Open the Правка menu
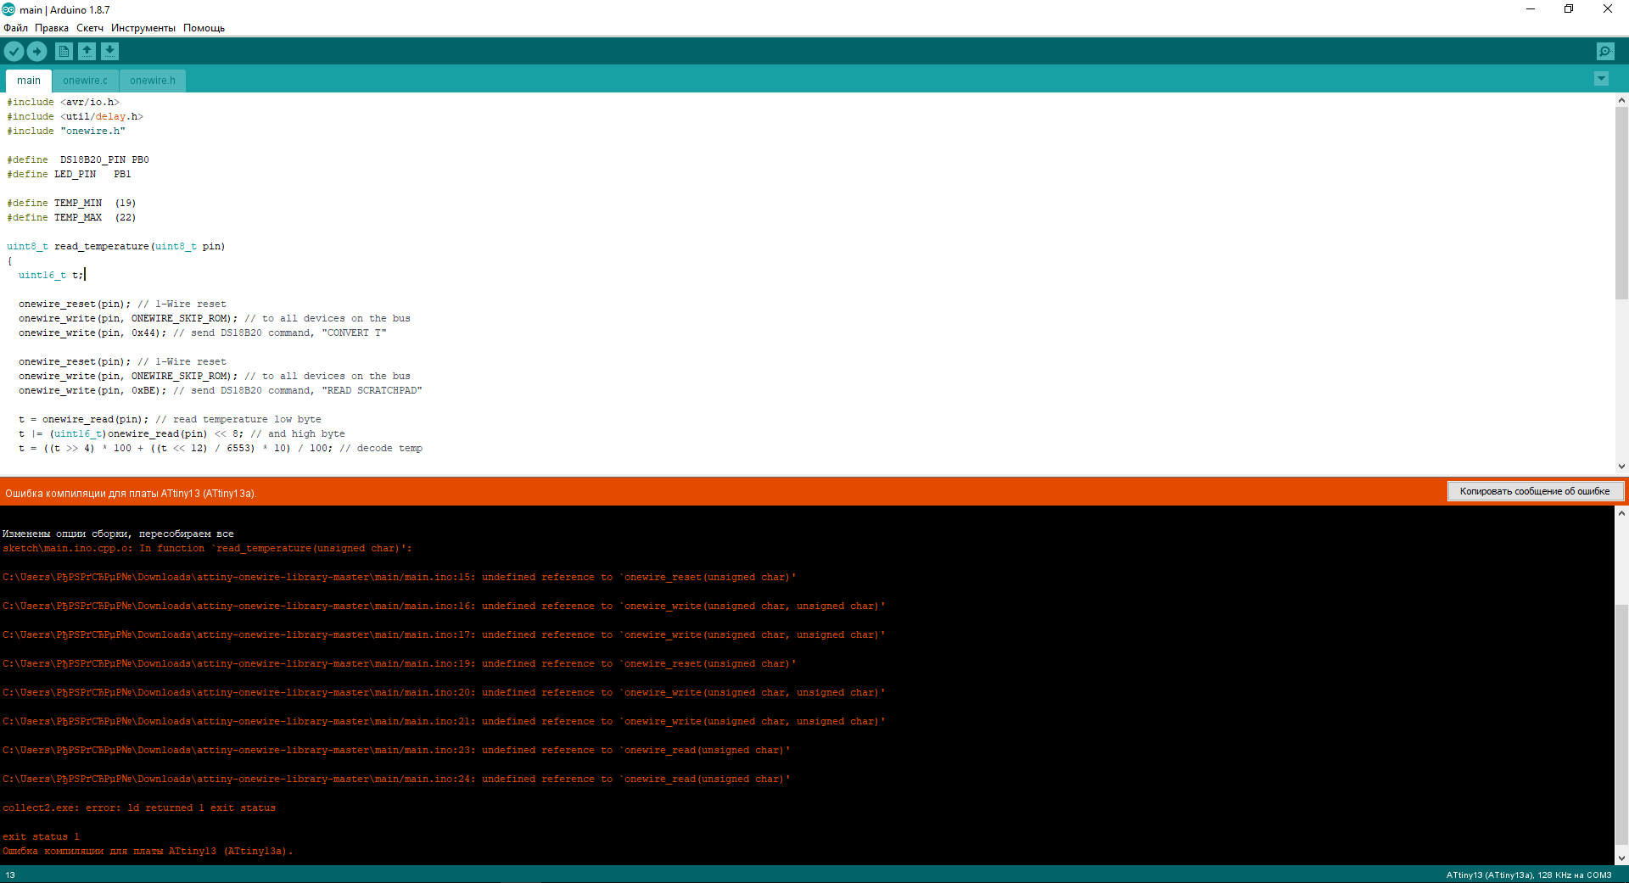This screenshot has height=883, width=1629. tap(52, 28)
